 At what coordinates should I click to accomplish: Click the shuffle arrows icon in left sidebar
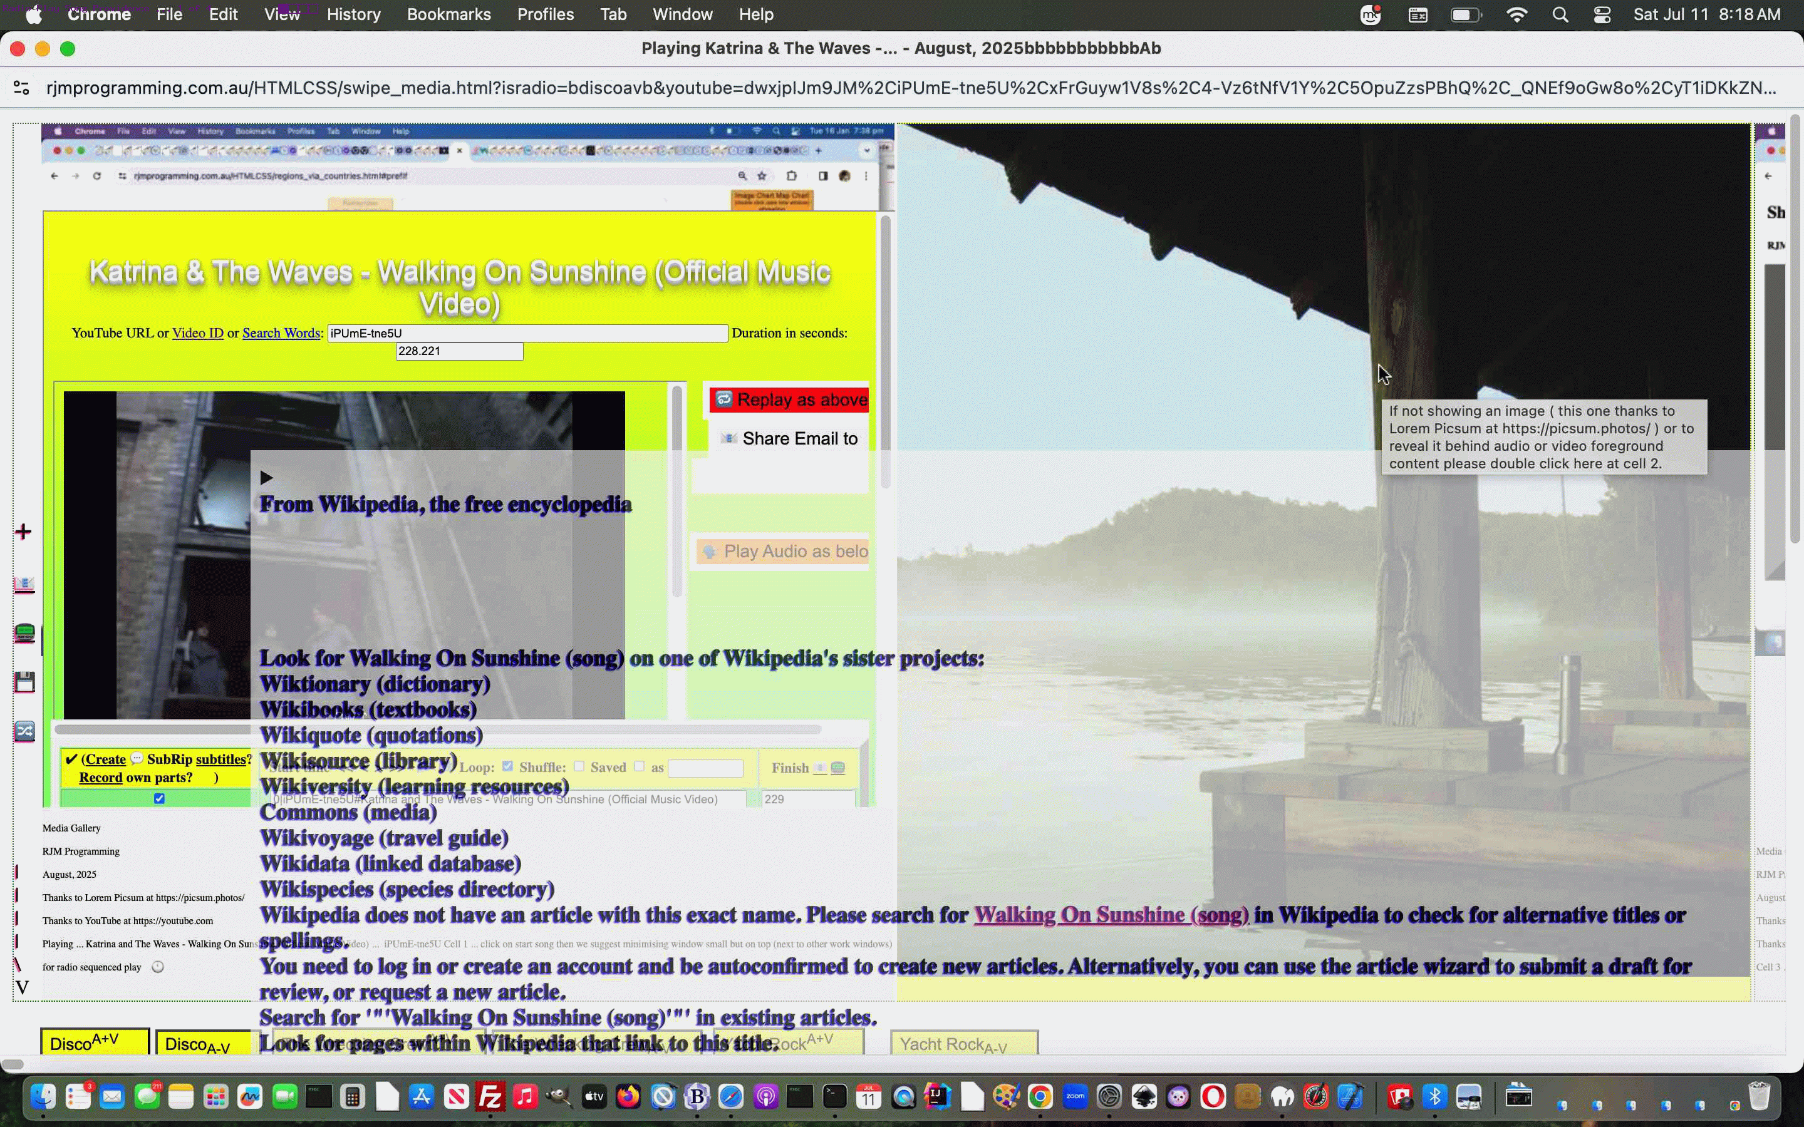pyautogui.click(x=24, y=731)
